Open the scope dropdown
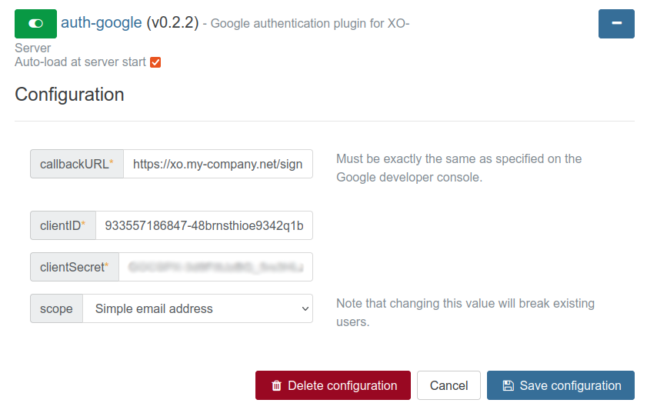This screenshot has height=413, width=647. 197,308
